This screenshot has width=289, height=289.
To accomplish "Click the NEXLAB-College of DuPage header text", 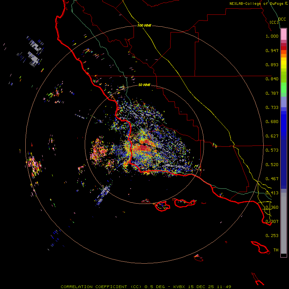I will (x=257, y=4).
